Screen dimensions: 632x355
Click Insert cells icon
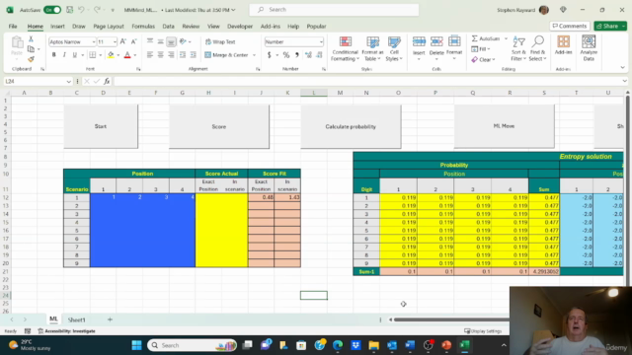tap(419, 41)
